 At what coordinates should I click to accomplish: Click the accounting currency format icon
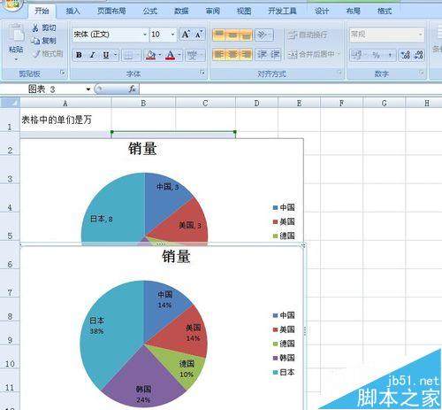point(357,55)
